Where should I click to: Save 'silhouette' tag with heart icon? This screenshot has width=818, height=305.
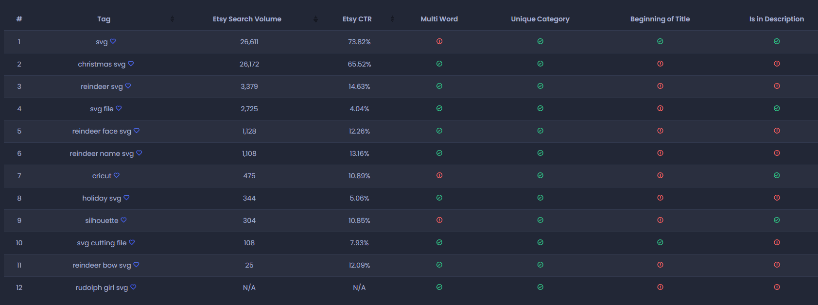tap(123, 220)
